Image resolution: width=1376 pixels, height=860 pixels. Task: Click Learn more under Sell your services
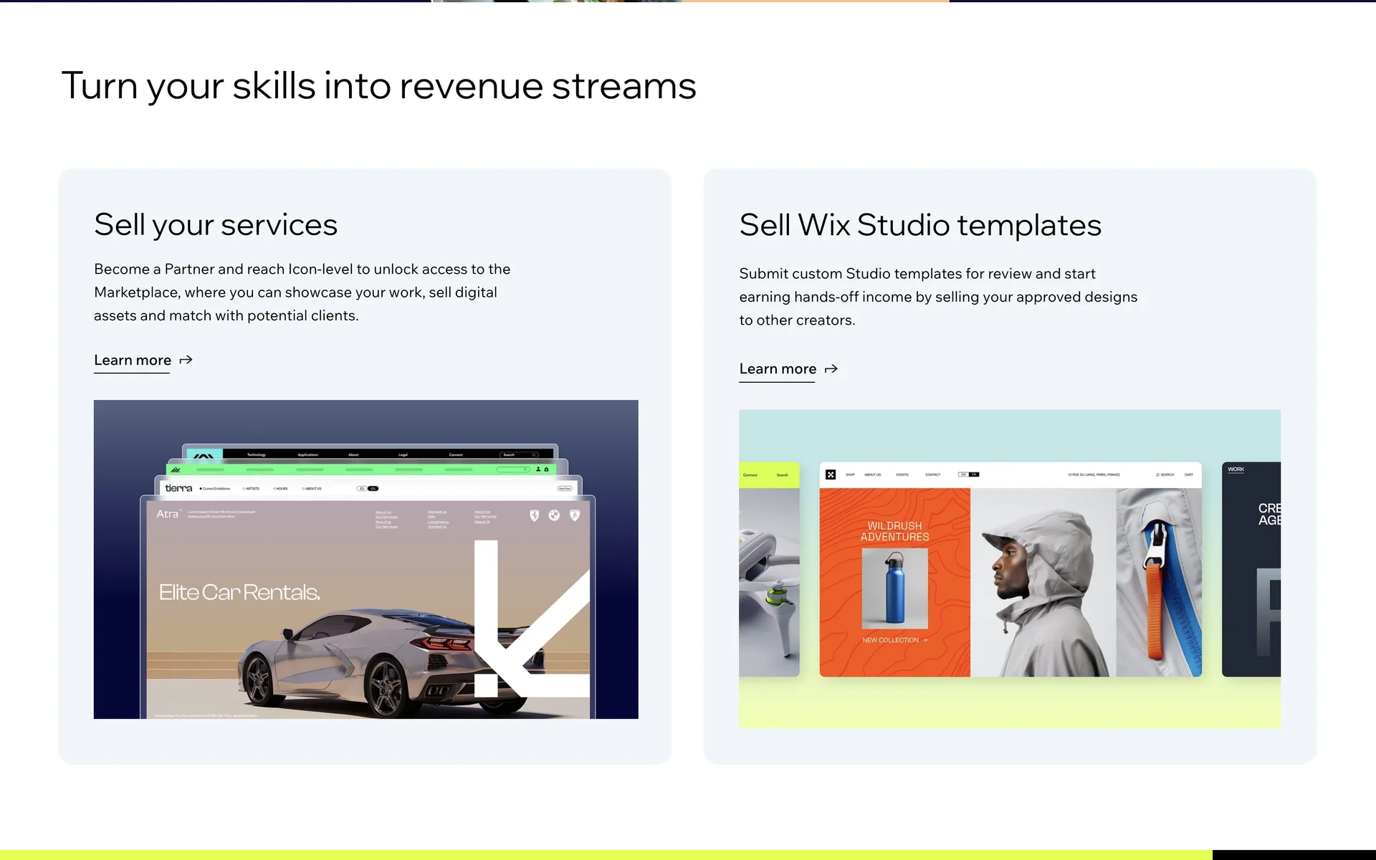[133, 360]
